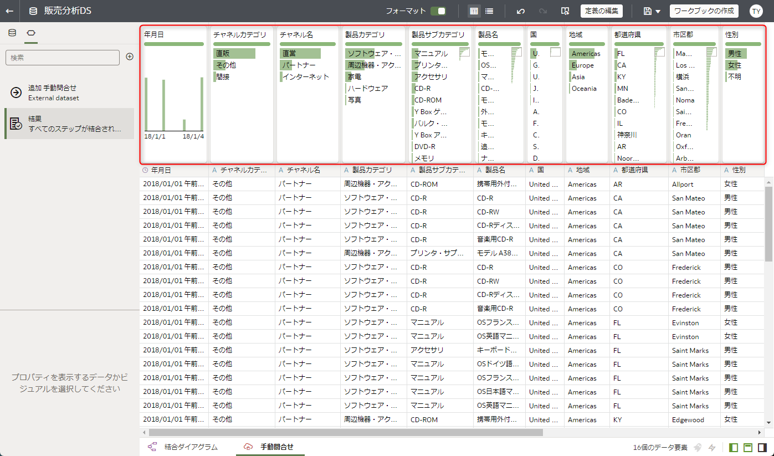Click the ghost icon in status bar
774x456 pixels.
tap(698, 447)
